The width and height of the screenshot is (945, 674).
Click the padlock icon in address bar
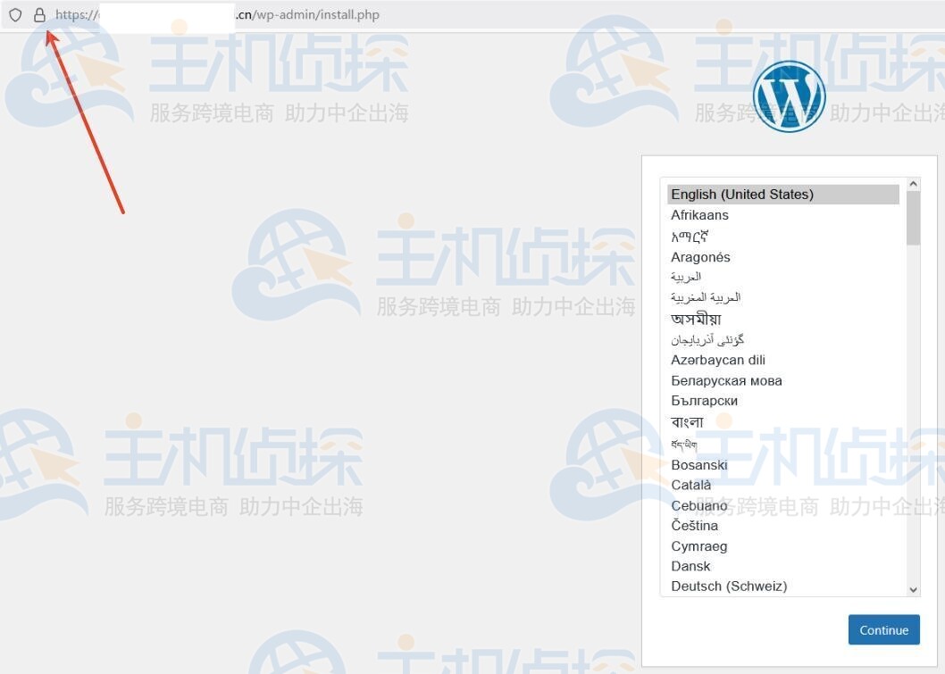(x=38, y=14)
